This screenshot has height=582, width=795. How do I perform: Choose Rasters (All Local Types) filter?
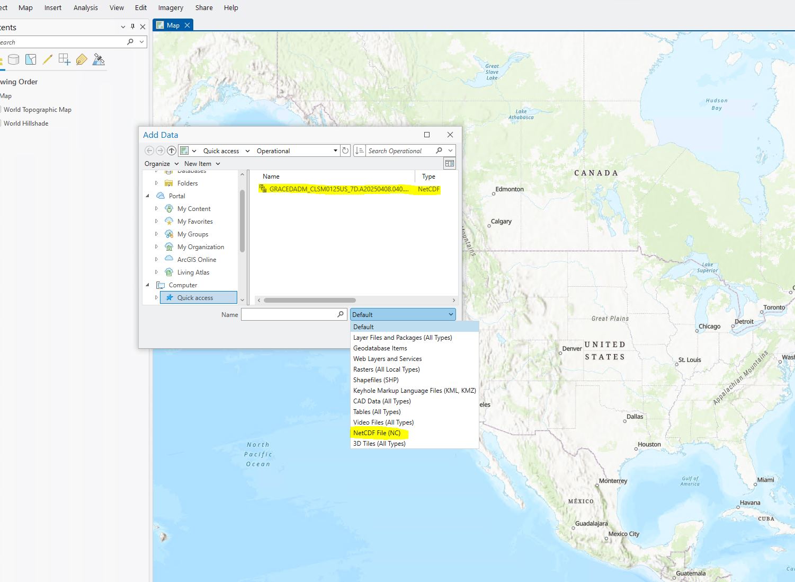click(x=415, y=369)
